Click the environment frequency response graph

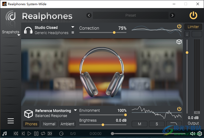pos(157,113)
